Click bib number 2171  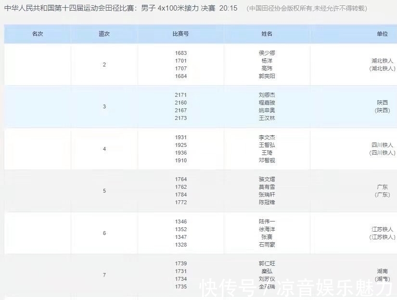181,95
